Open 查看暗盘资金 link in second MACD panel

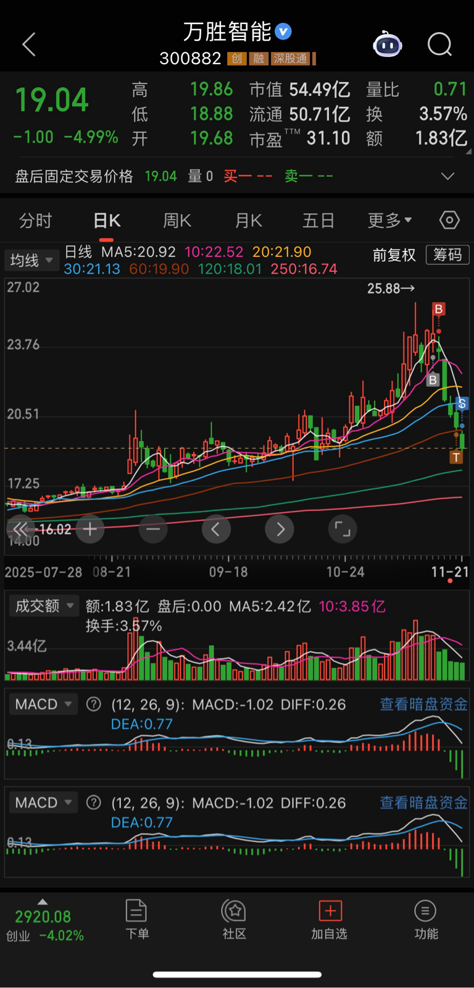pos(423,802)
